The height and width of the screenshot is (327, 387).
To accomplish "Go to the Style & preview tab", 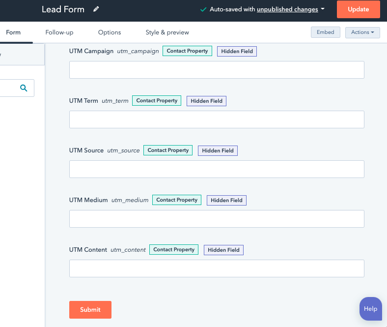I will click(167, 32).
